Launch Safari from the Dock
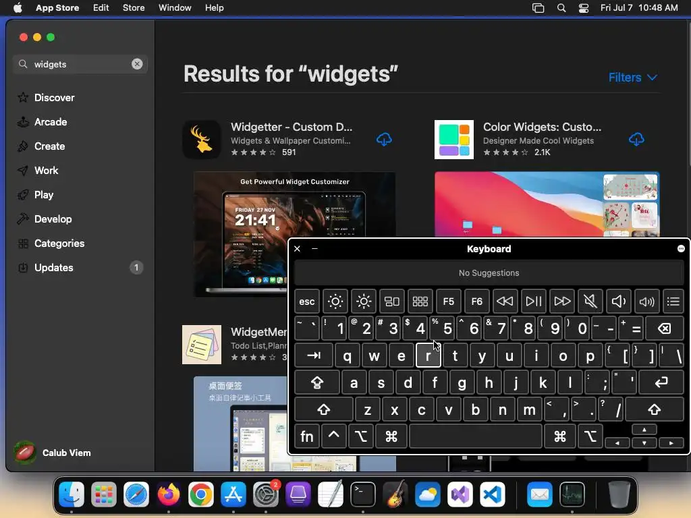Image resolution: width=691 pixels, height=518 pixels. (136, 494)
